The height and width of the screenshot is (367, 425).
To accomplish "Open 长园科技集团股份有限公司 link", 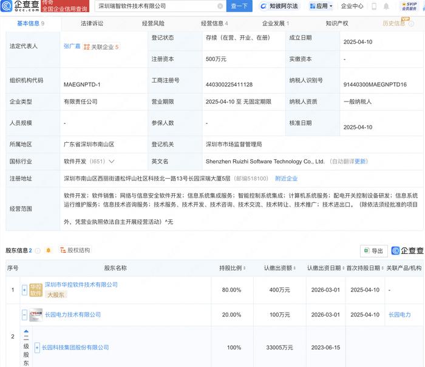I will [x=75, y=348].
